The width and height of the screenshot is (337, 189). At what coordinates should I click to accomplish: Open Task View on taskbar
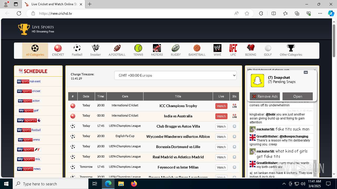95,184
